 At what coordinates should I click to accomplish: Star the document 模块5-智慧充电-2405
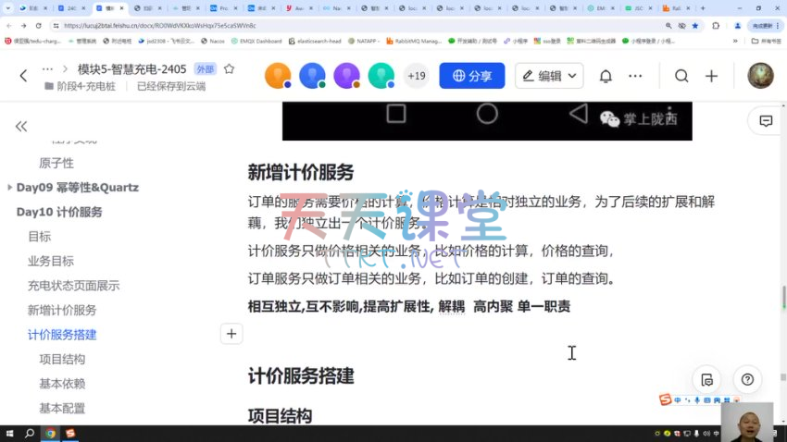tap(229, 69)
